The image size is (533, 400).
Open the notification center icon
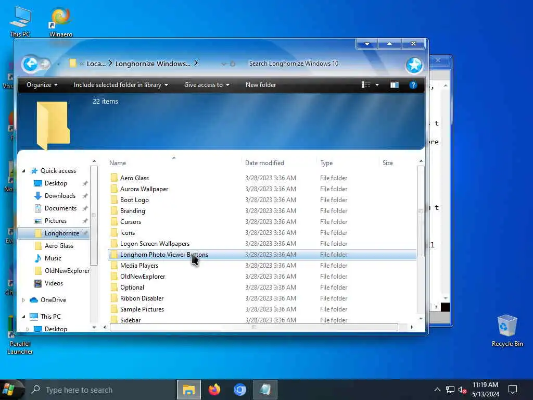point(513,390)
